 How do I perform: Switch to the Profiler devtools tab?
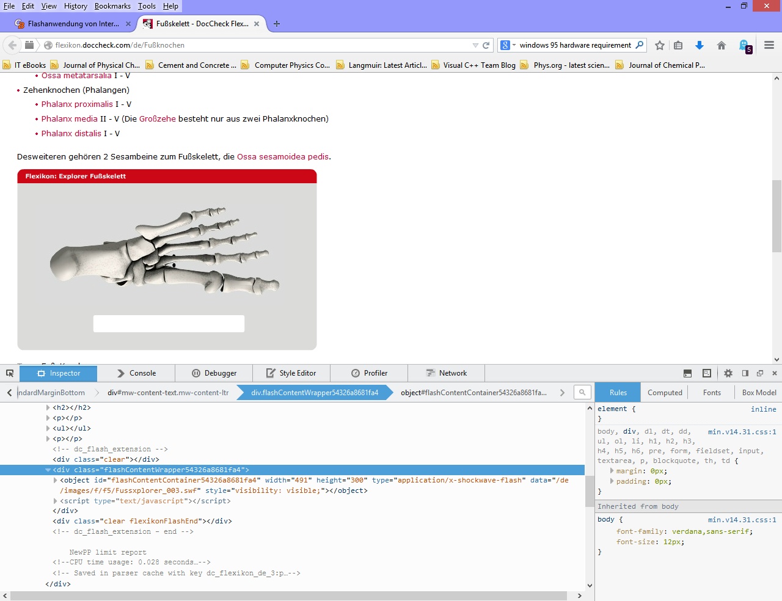coord(369,373)
